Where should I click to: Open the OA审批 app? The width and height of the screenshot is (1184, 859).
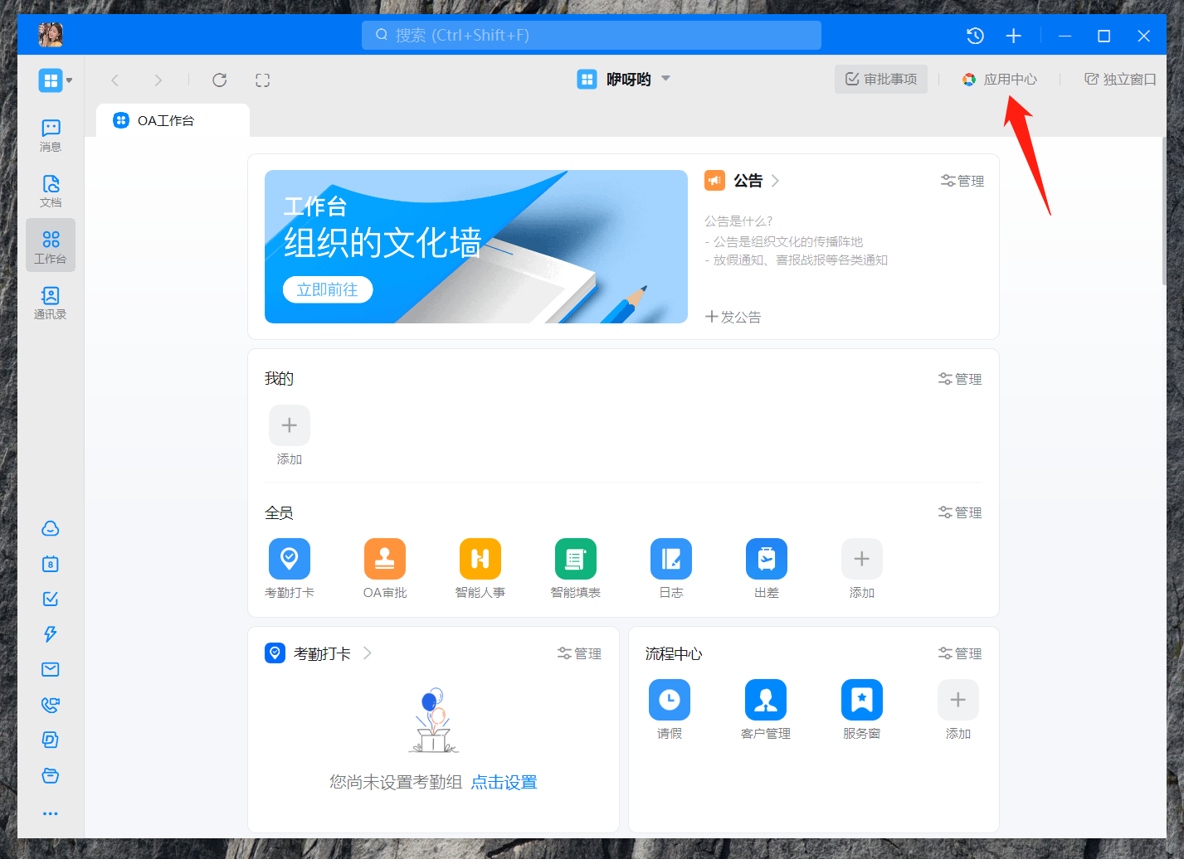[x=385, y=568]
